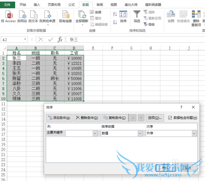
Task: Click the select-all corner triangle
Action: coord(5,48)
